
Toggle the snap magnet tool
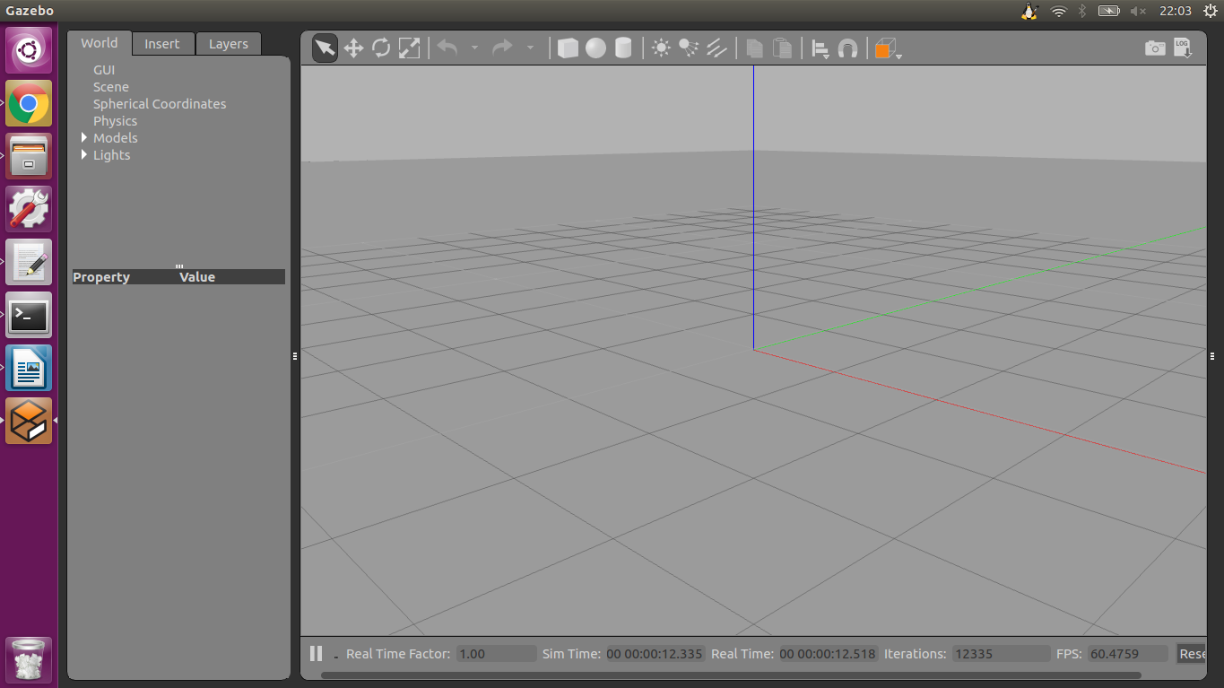click(847, 48)
